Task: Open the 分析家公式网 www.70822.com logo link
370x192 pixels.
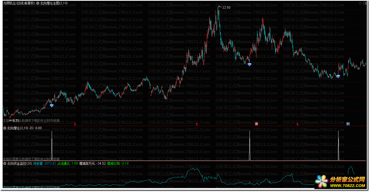Action: pyautogui.click(x=340, y=182)
